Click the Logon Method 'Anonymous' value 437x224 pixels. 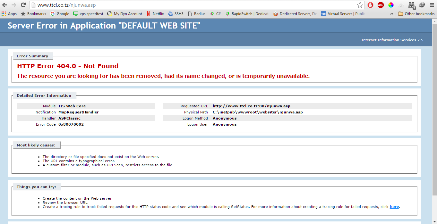tap(225, 118)
